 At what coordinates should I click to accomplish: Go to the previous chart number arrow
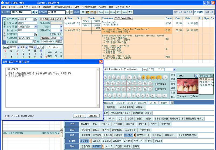pyautogui.click(x=33, y=12)
